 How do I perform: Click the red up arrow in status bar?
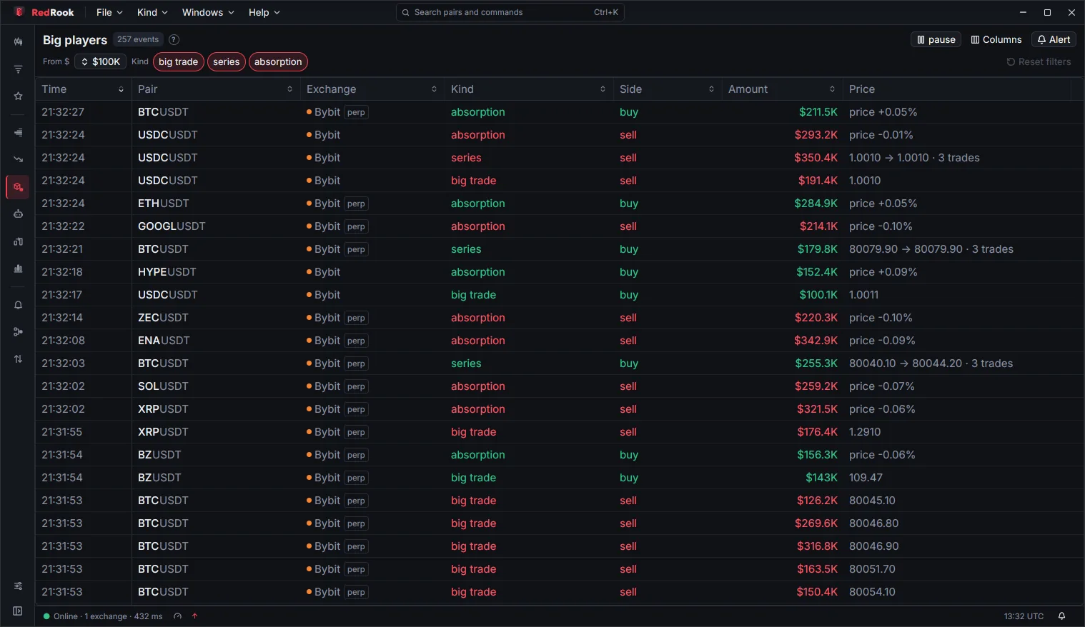click(194, 616)
